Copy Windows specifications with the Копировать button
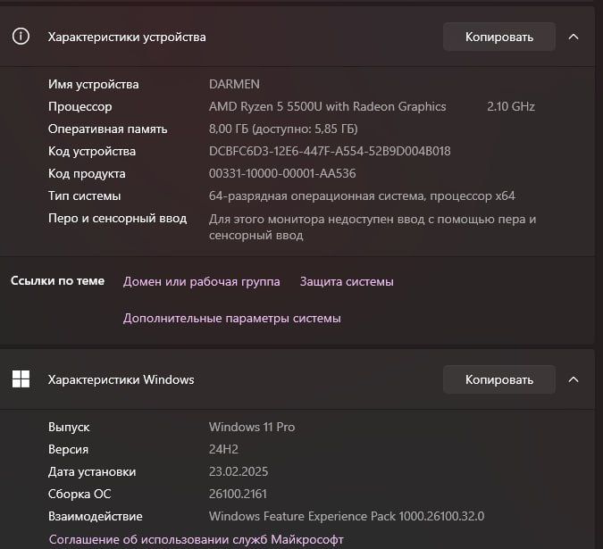This screenshot has height=549, width=603. [499, 379]
